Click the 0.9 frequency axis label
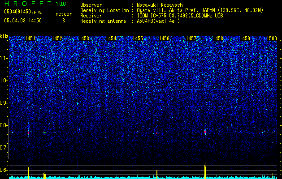 click(4, 103)
